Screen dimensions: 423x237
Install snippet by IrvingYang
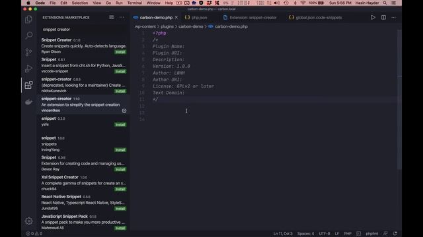[x=120, y=150]
